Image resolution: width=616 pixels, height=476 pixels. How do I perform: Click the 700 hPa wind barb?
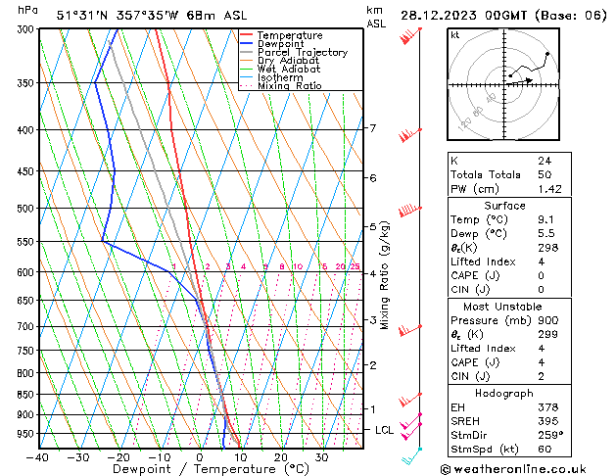pyautogui.click(x=410, y=331)
